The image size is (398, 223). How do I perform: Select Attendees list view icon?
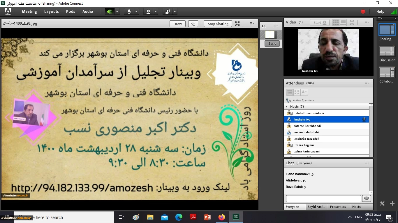(x=290, y=92)
